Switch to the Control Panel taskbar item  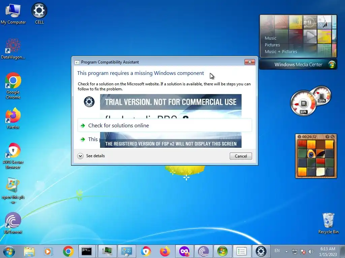pyautogui.click(x=127, y=251)
